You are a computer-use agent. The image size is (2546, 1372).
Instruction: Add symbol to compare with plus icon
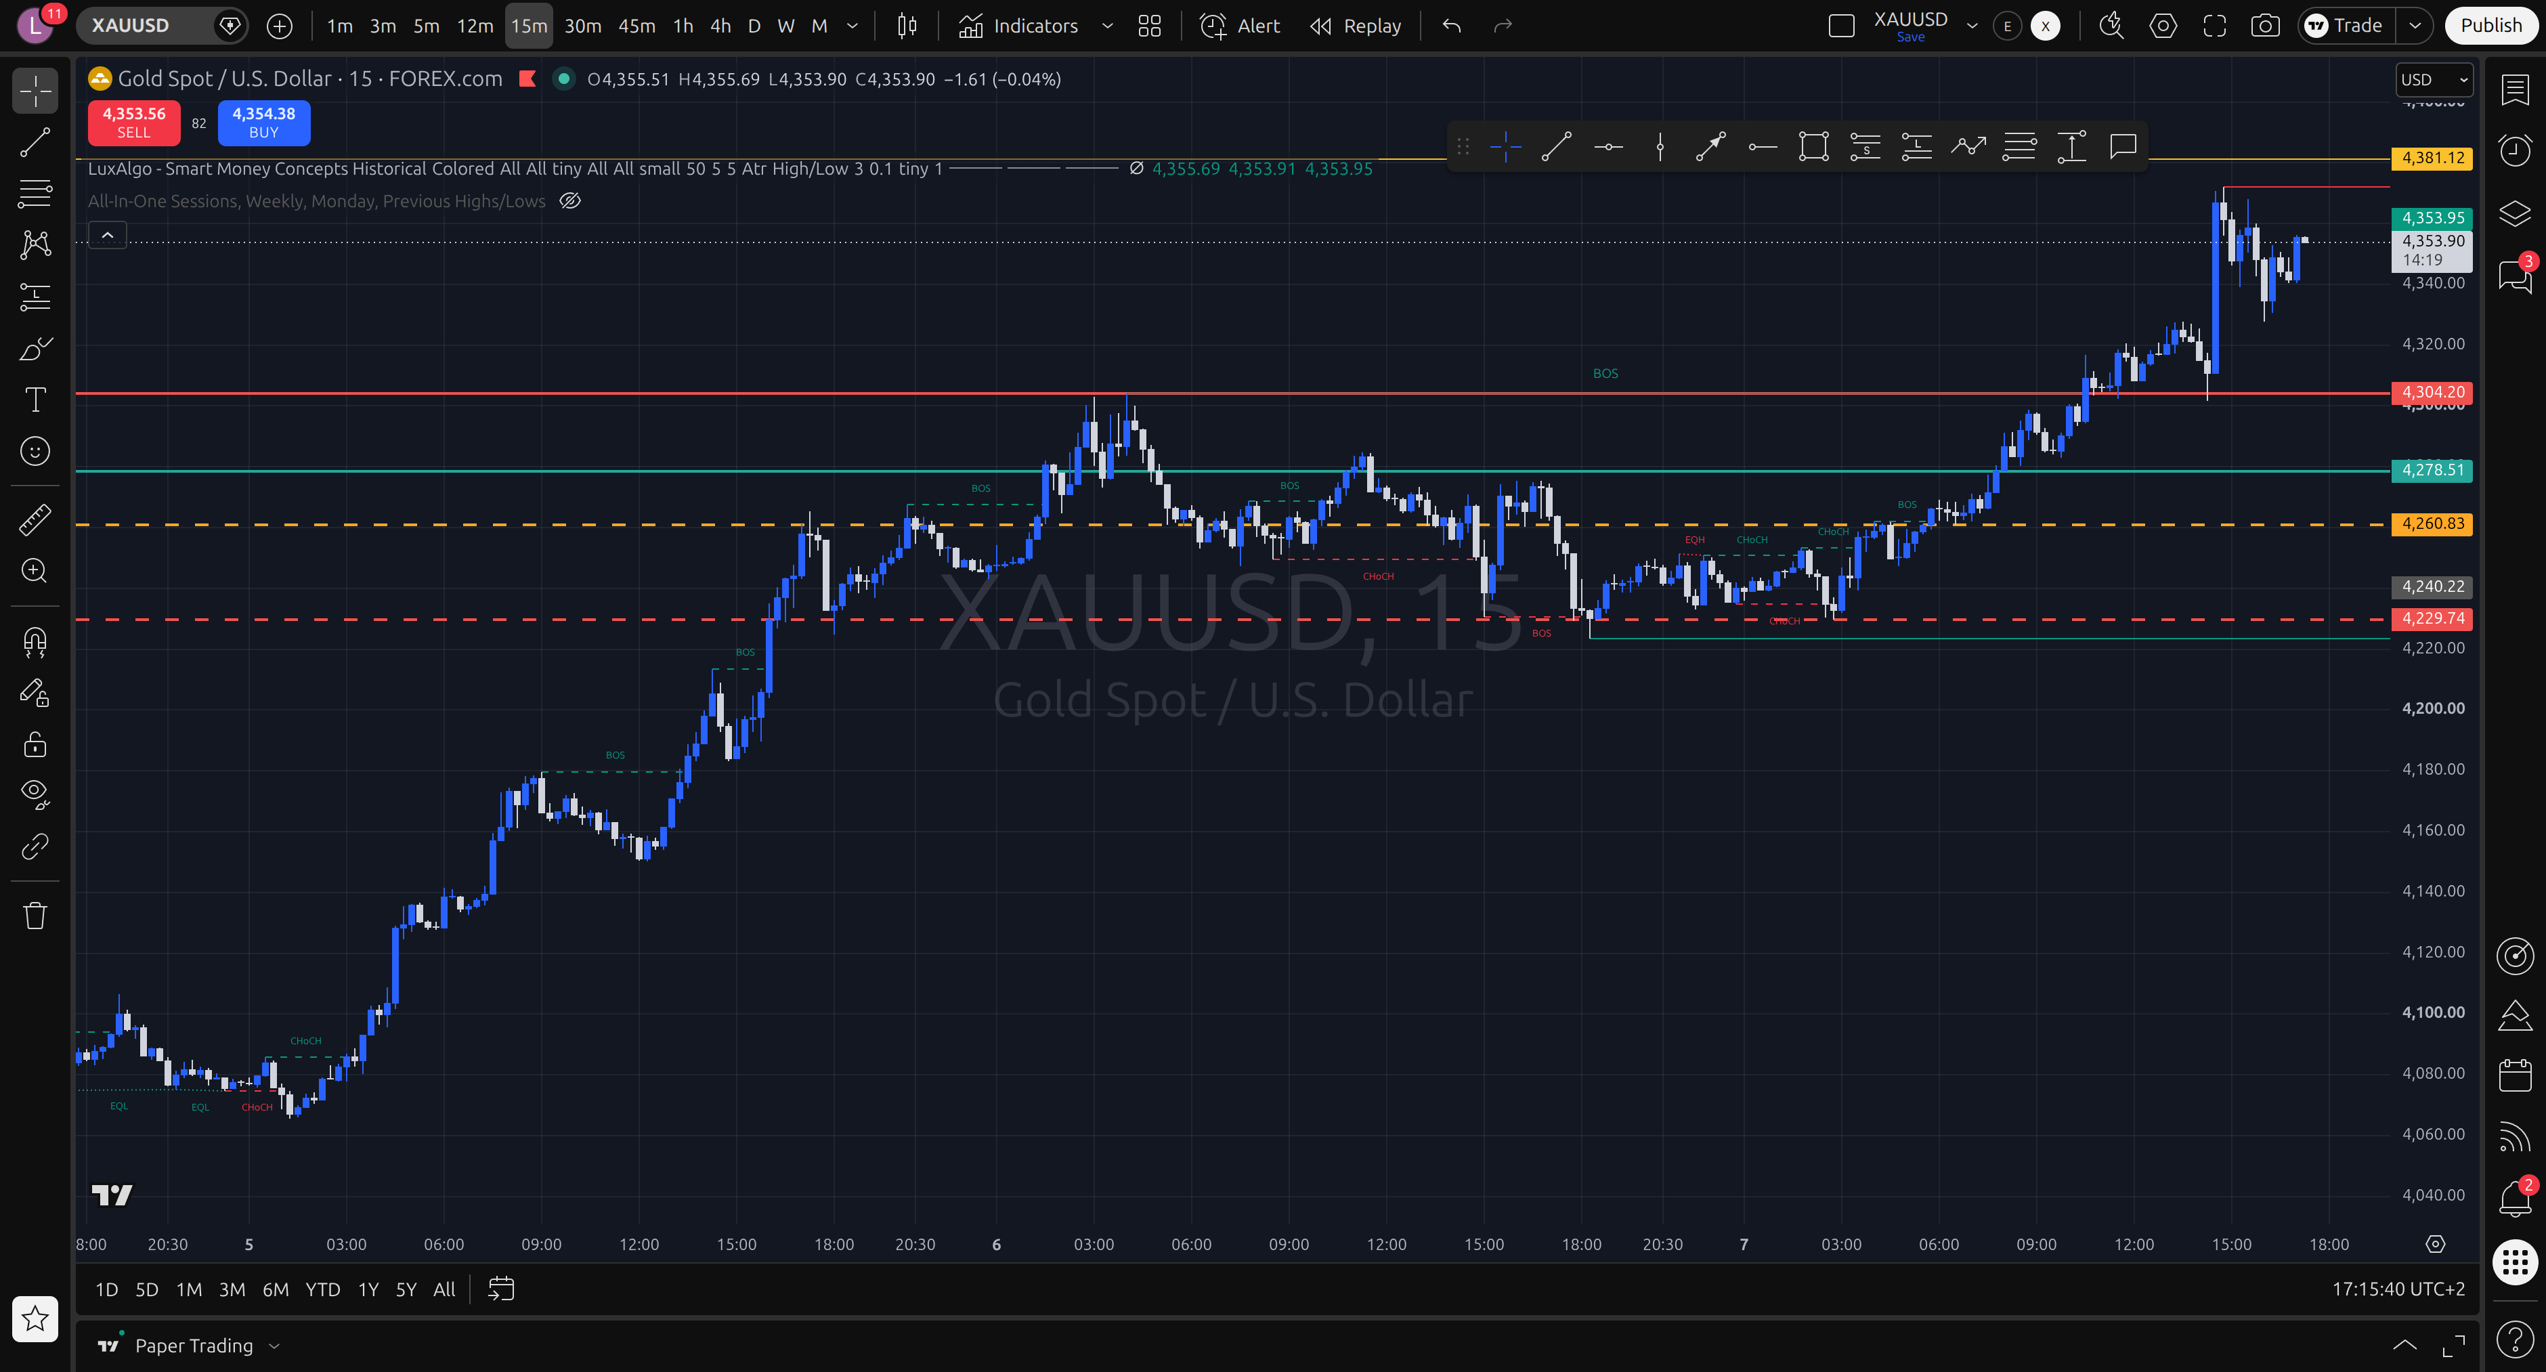click(x=280, y=26)
